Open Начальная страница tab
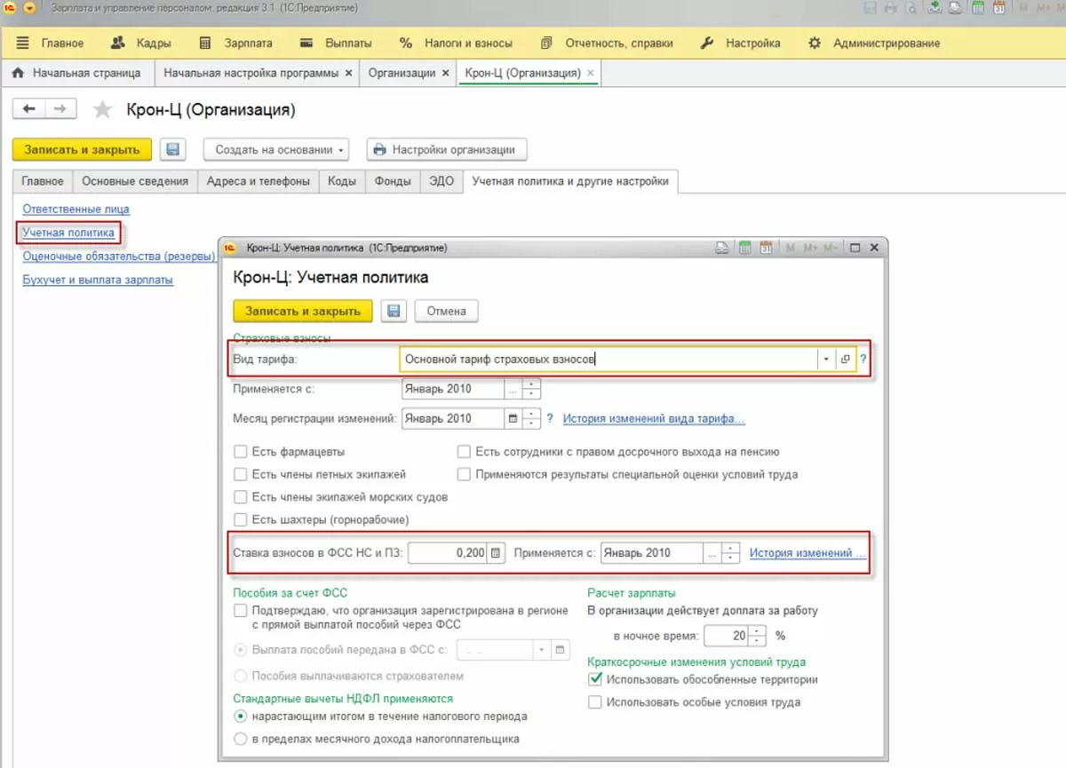The height and width of the screenshot is (768, 1066). click(76, 73)
